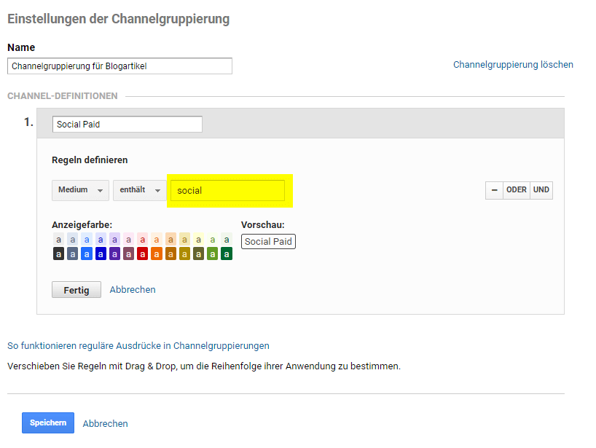The image size is (596, 448).
Task: Pick the solid orange color swatch
Action: coord(157,254)
